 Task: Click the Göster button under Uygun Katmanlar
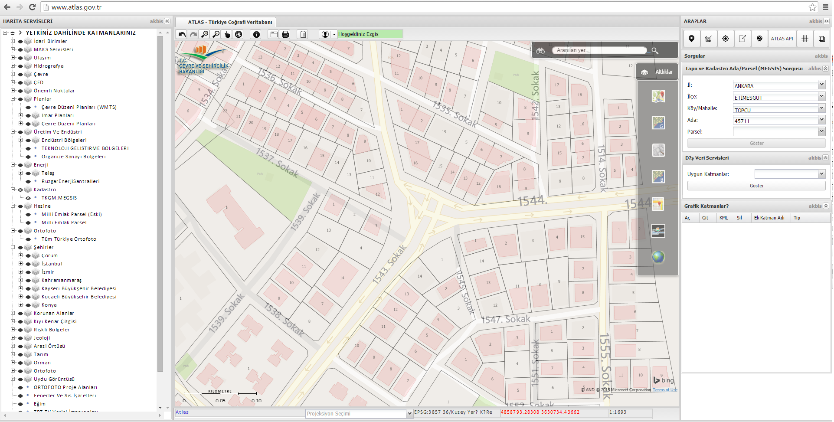pos(756,186)
